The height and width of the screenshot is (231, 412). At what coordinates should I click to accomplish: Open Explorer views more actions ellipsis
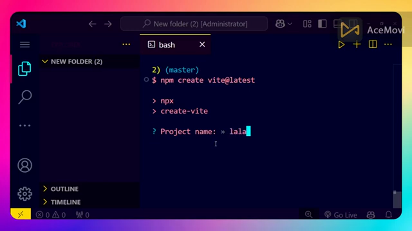click(126, 45)
